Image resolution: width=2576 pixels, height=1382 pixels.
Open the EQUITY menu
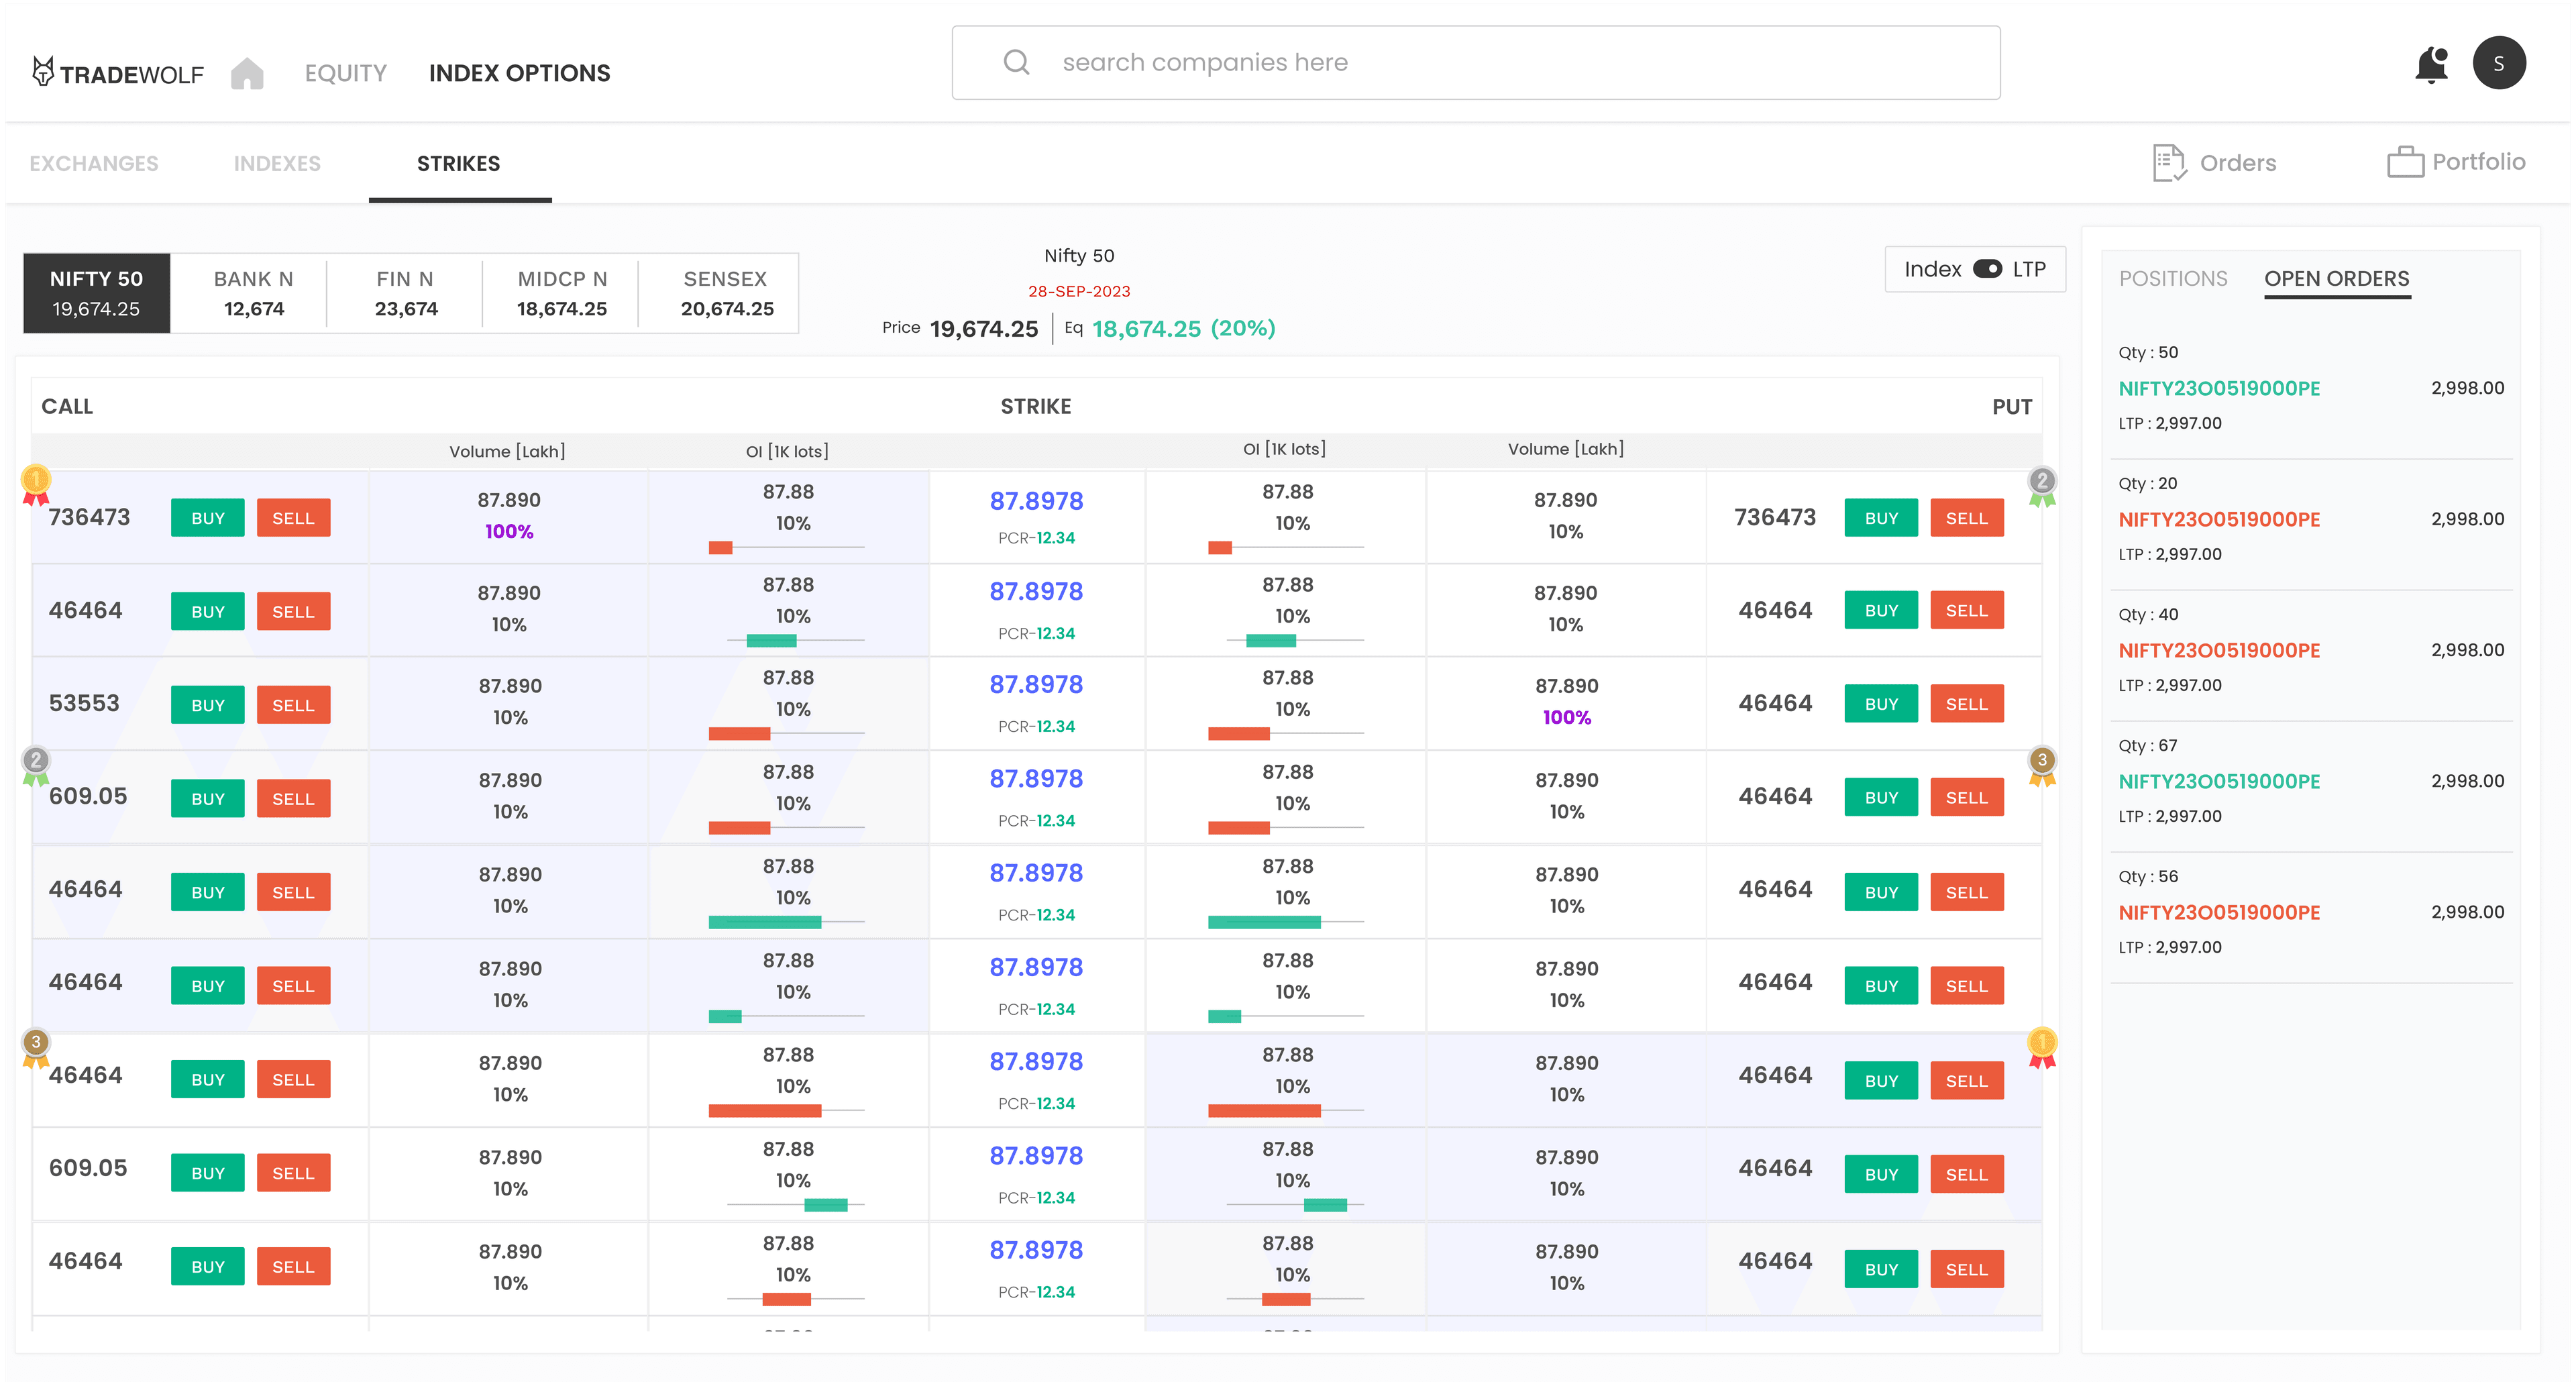tap(345, 73)
